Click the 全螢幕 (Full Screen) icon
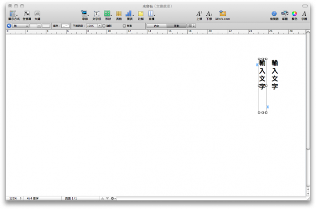The height and width of the screenshot is (209, 316). pyautogui.click(x=26, y=14)
